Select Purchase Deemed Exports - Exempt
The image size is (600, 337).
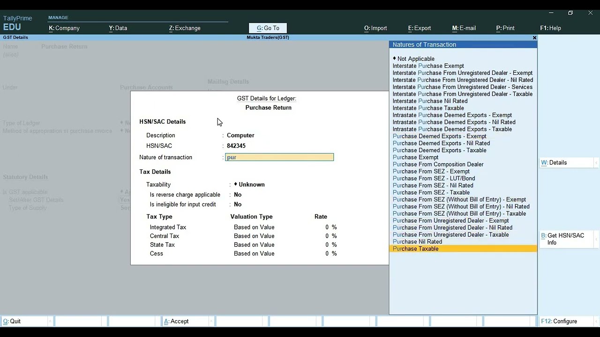click(x=463, y=136)
